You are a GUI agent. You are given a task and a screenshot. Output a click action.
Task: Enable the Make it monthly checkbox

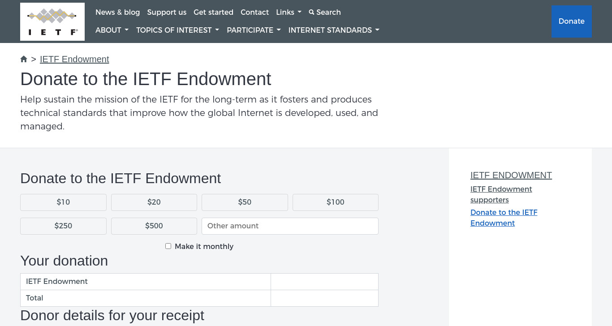pyautogui.click(x=168, y=246)
